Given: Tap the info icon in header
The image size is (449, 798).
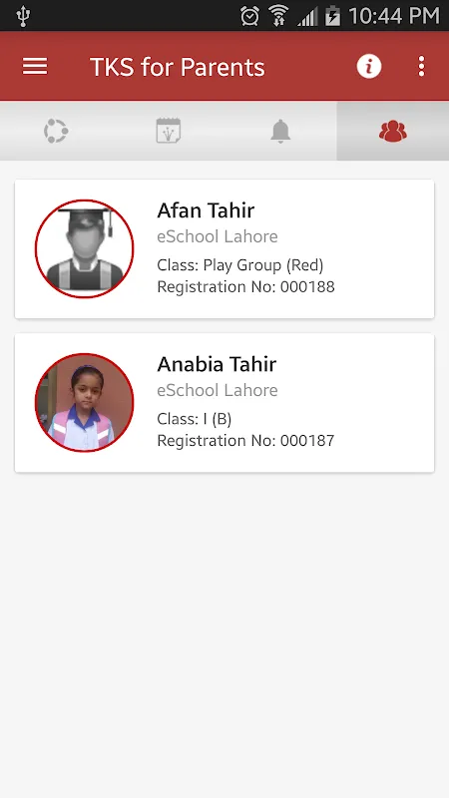Looking at the screenshot, I should click(369, 66).
